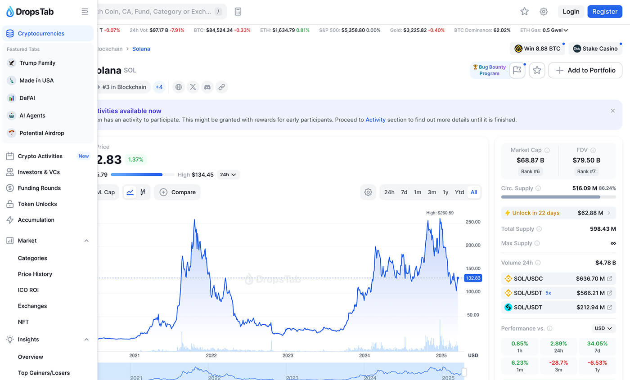630x380 pixels.
Task: Open the header settings gear
Action: [544, 12]
